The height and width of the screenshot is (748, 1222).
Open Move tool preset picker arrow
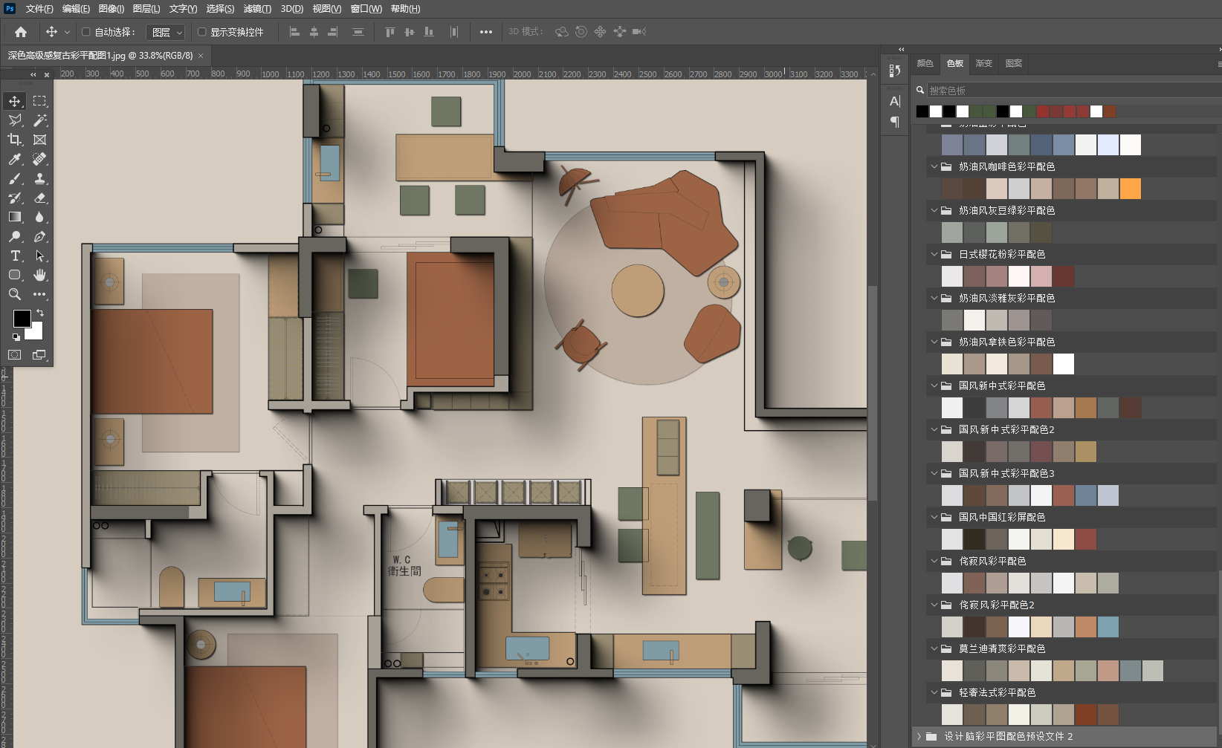click(67, 32)
